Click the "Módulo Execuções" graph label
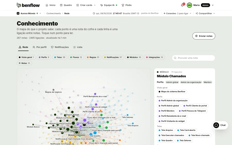Image resolution: width=232 pixels, height=145 pixels. pos(61,132)
